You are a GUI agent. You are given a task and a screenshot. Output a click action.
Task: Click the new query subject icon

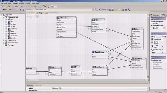pos(123,10)
